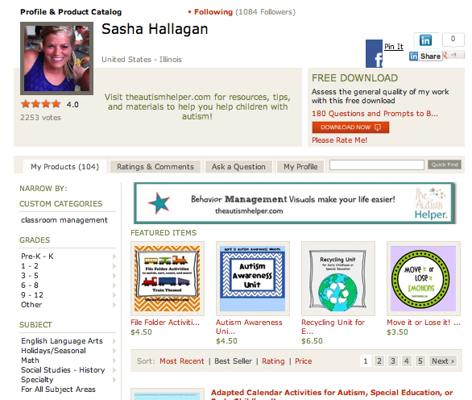This screenshot has width=472, height=400.
Task: Expand the English Language Arts subject arrow
Action: [114, 341]
